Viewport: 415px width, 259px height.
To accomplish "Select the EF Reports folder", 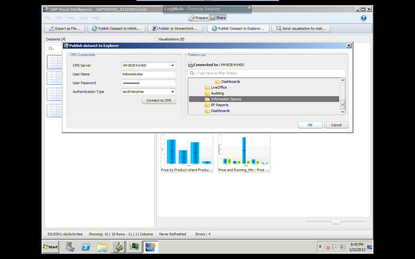I will click(217, 105).
